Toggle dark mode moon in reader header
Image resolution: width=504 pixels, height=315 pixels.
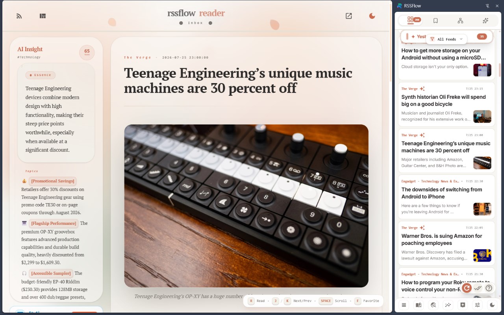pyautogui.click(x=372, y=16)
